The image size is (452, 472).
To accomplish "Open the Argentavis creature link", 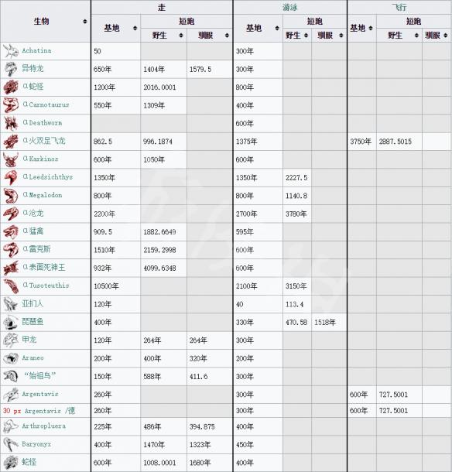I will point(40,394).
